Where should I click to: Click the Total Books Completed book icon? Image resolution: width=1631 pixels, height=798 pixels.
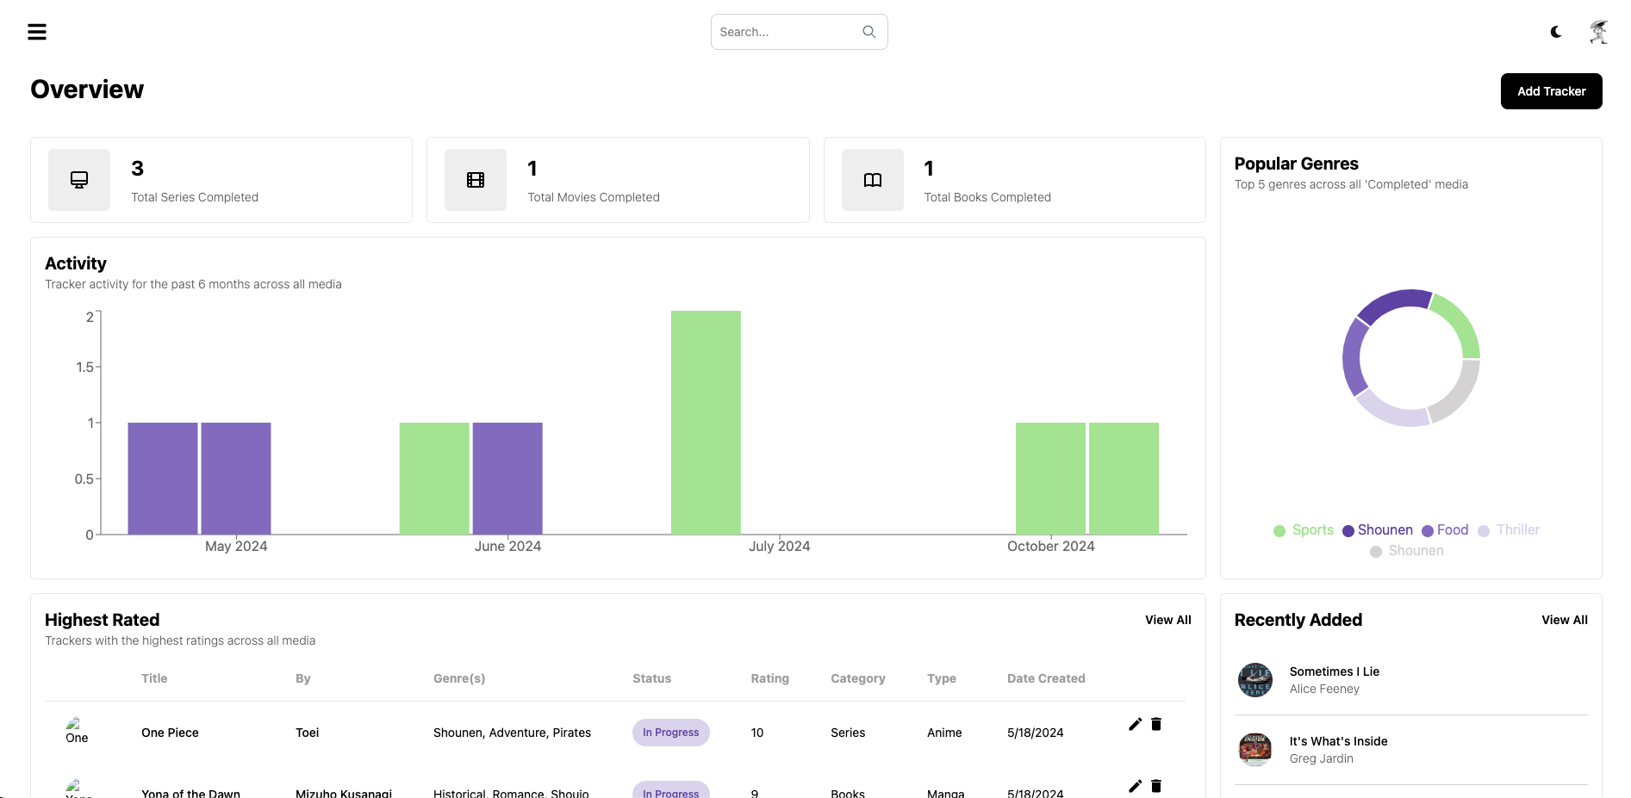[x=873, y=180]
